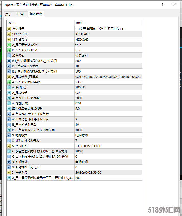Click the double icon beside B_尾单盈利N美元平仓
The height and width of the screenshot is (216, 182).
coord(9,130)
